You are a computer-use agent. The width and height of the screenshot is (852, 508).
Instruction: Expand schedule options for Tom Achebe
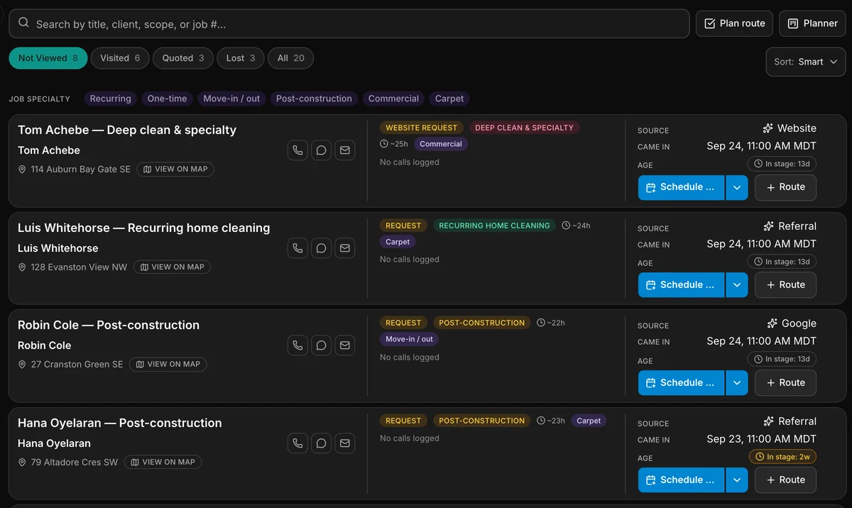coord(736,187)
